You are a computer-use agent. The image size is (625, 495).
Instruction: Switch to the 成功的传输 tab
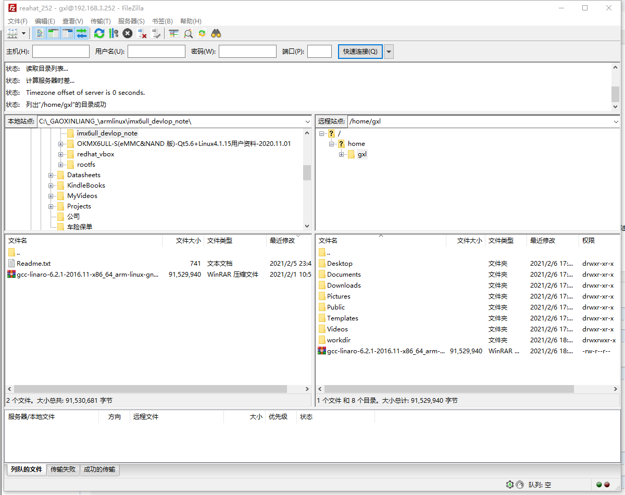99,469
